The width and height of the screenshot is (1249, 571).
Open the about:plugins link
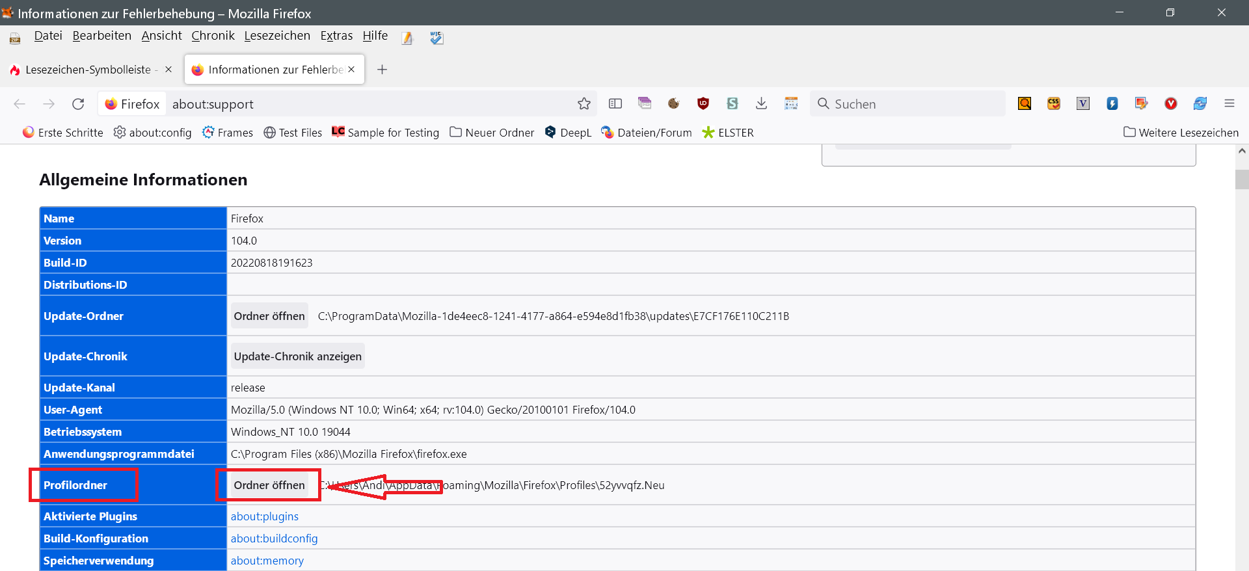click(264, 516)
